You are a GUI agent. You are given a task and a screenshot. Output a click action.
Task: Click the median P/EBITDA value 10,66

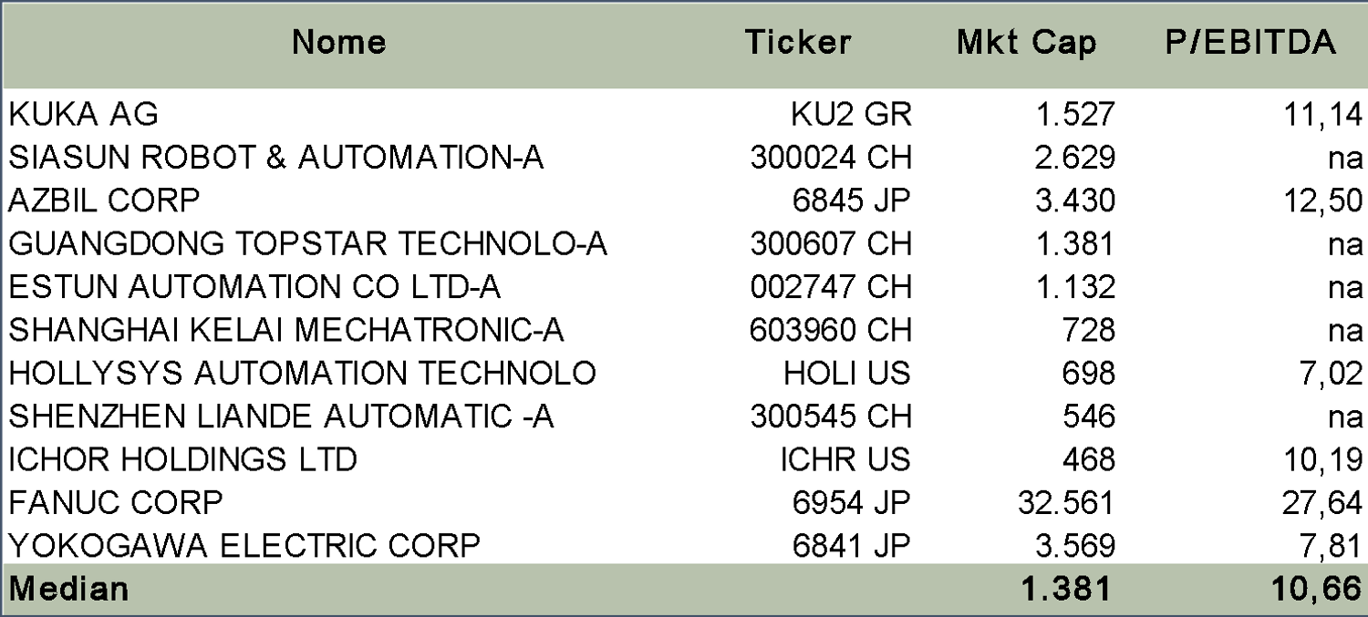pos(1317,589)
